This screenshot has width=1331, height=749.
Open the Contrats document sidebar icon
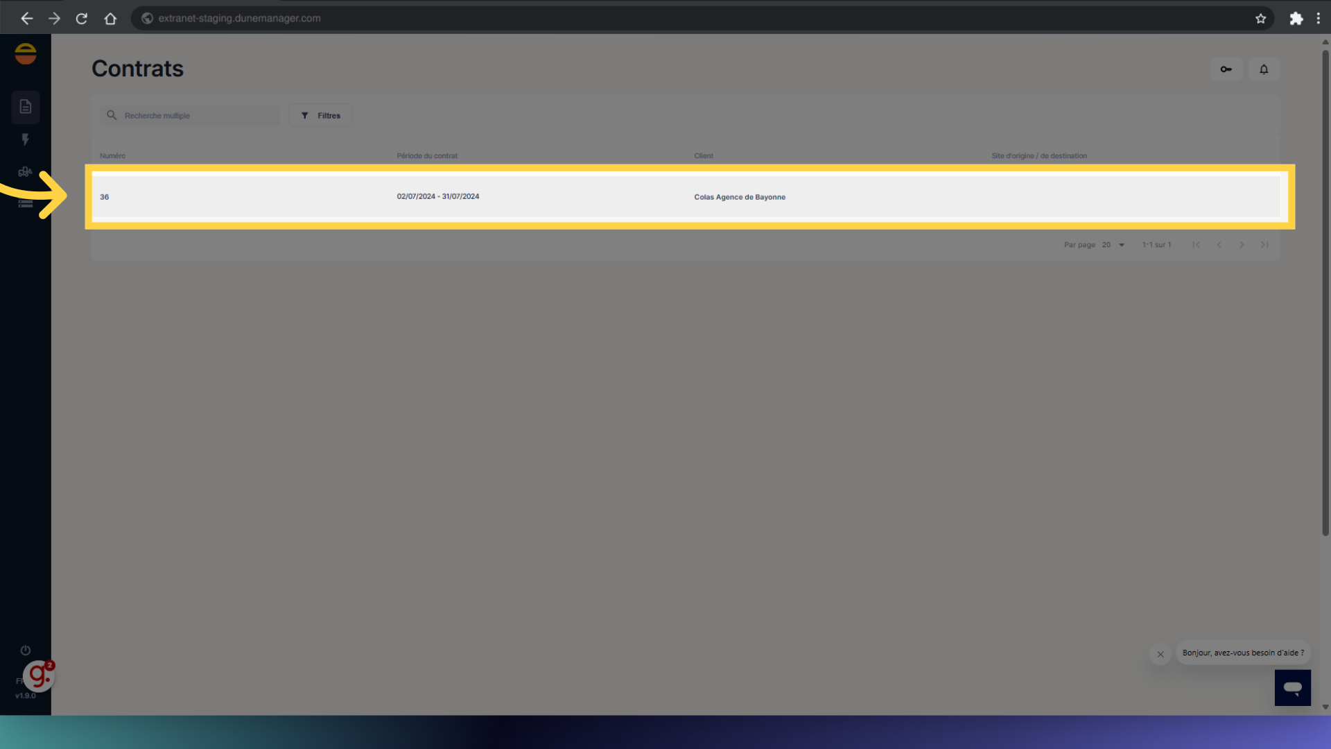26,107
